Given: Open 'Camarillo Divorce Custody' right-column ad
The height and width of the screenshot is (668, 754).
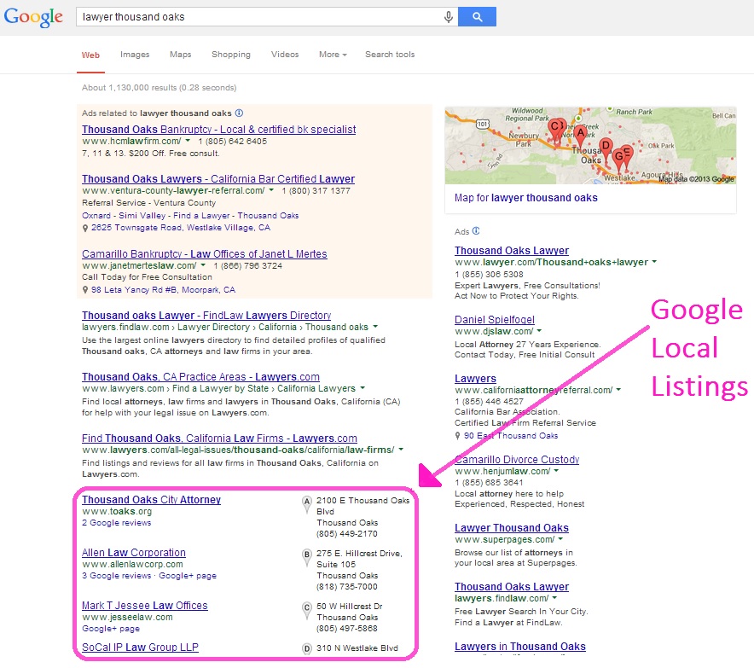Looking at the screenshot, I should 517,459.
